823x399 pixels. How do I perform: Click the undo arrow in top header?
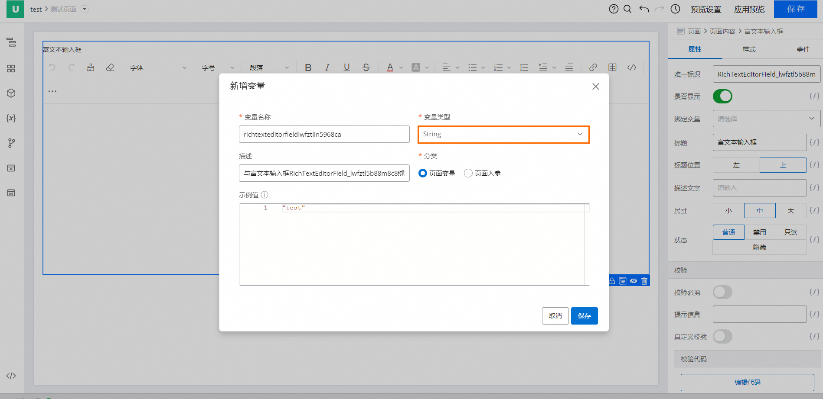click(644, 9)
